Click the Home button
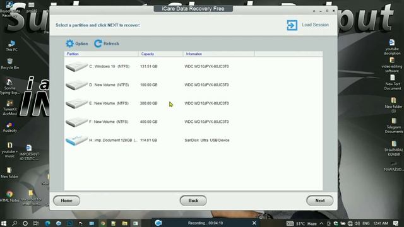The image size is (404, 227). pos(66,201)
